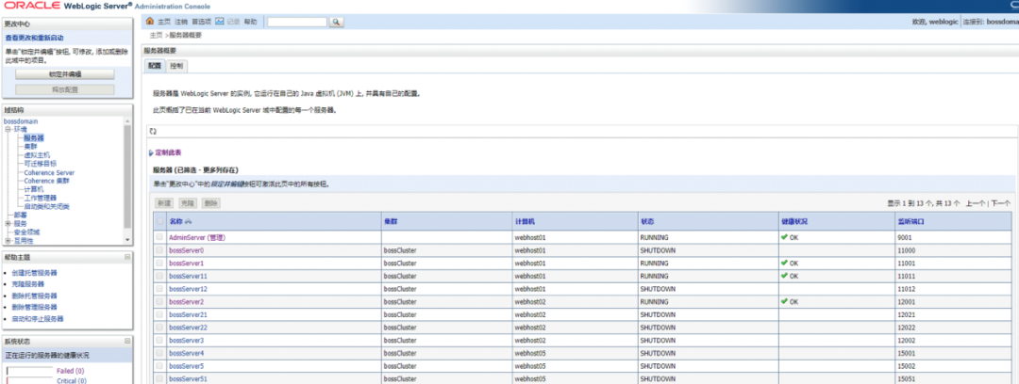Click the record icon in toolbar

(220, 22)
